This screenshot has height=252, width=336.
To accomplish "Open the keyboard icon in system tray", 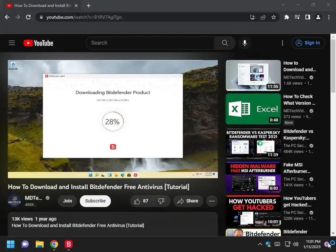I will (x=277, y=244).
